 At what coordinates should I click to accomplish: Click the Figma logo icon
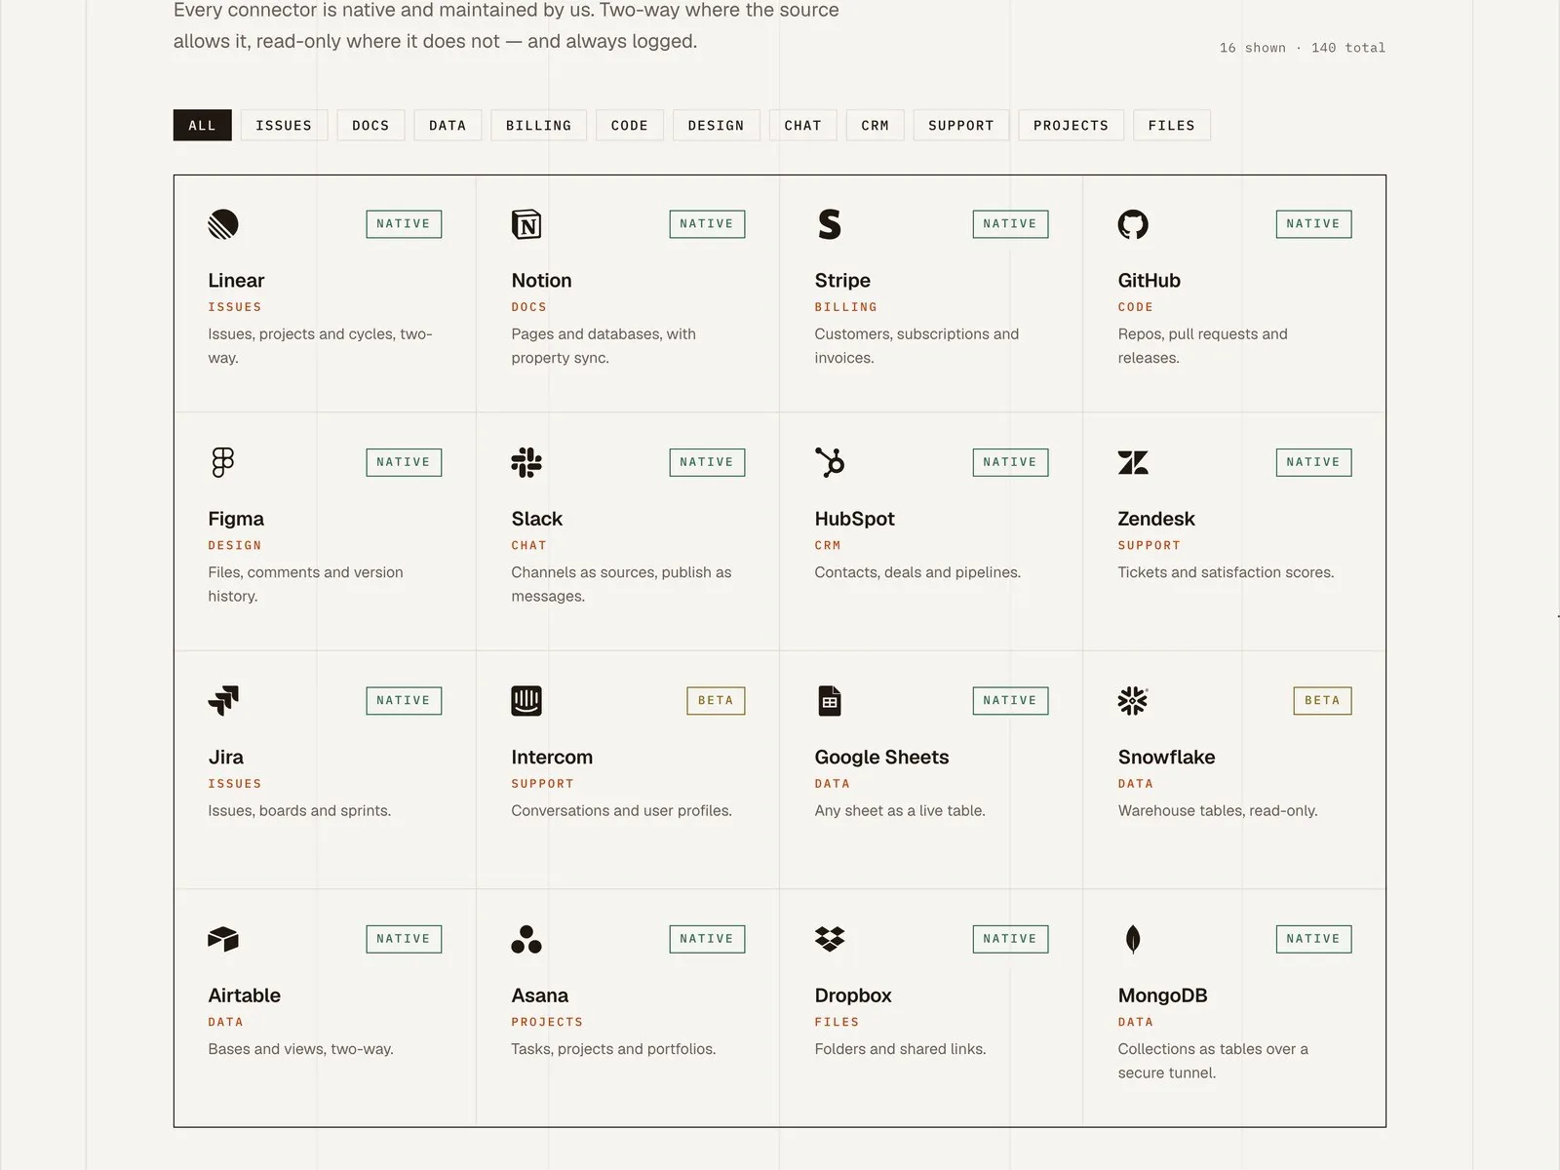point(223,462)
